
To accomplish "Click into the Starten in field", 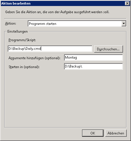I will pos(94,66).
